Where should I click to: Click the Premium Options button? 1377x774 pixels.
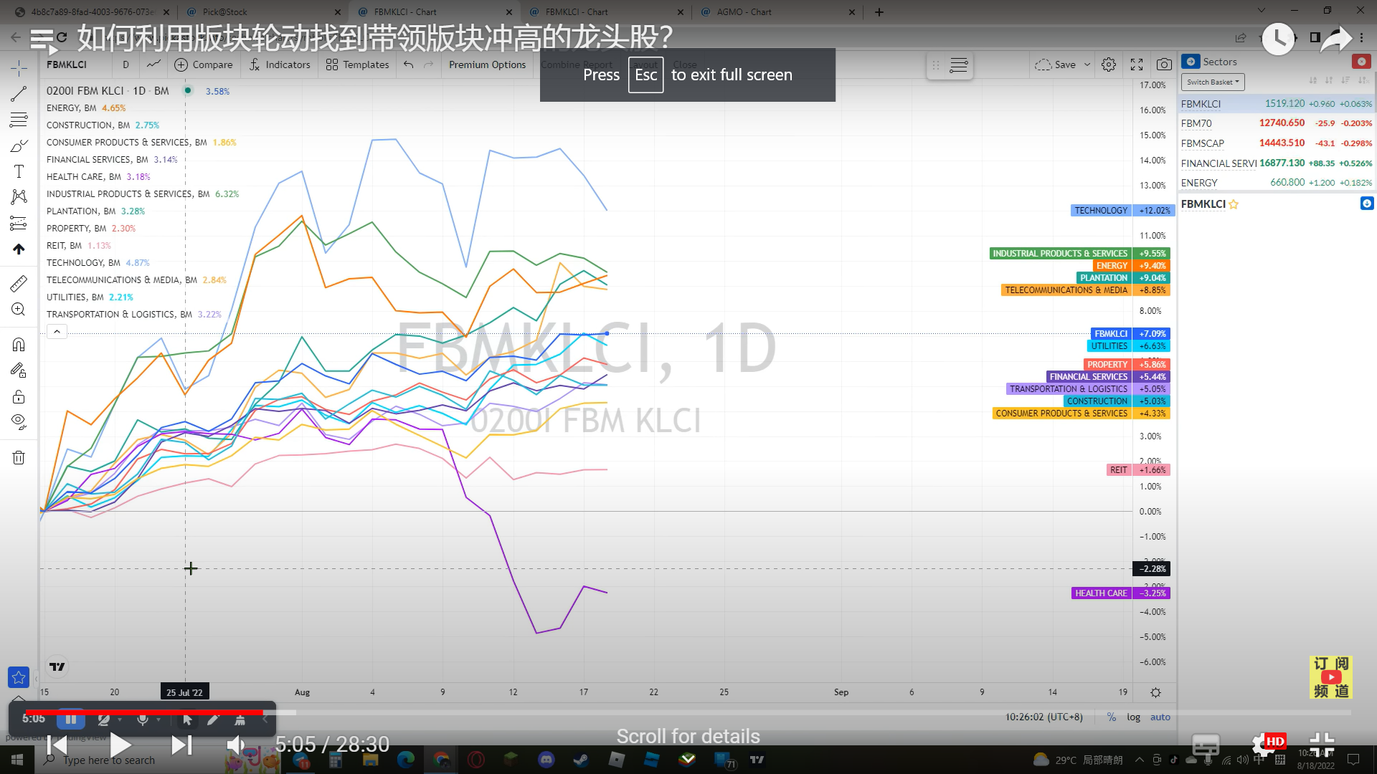[487, 64]
